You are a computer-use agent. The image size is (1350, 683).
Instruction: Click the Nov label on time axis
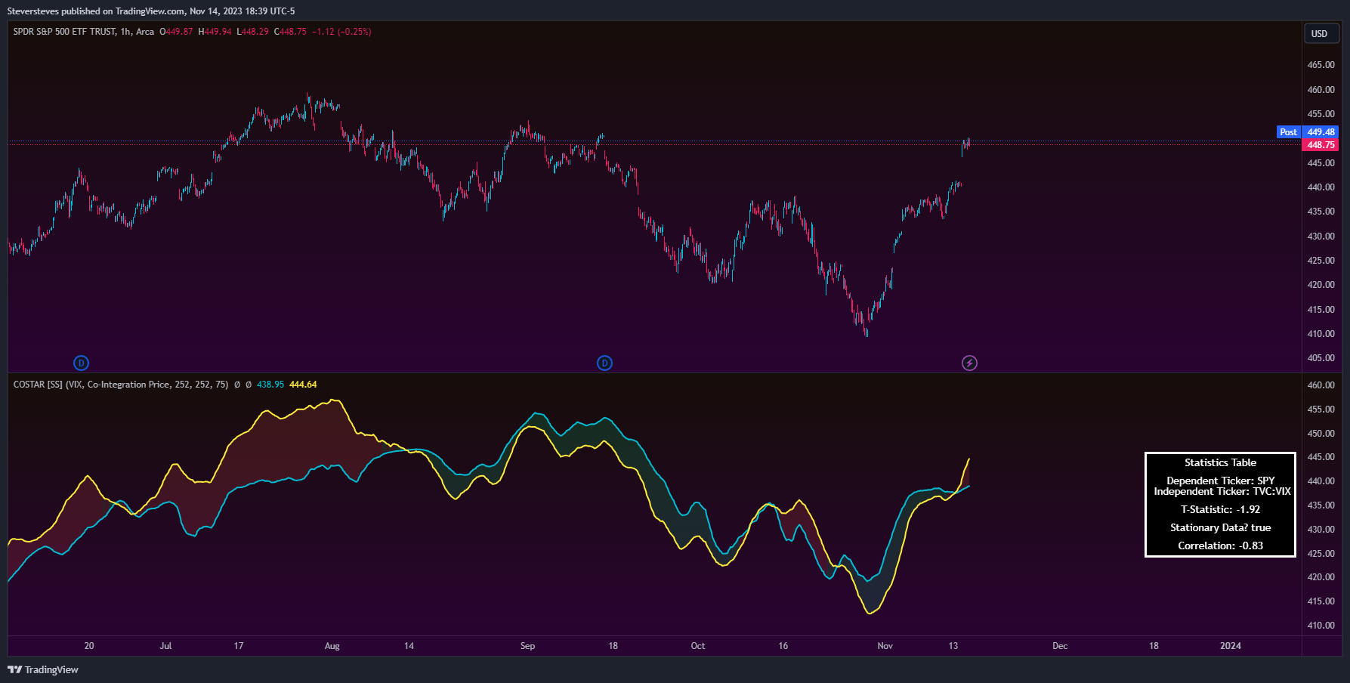(885, 646)
